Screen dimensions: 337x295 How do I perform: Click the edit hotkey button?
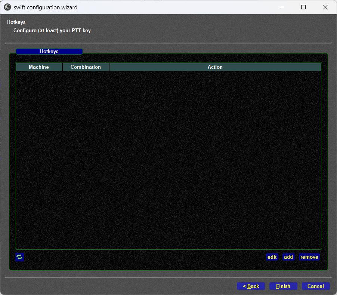(272, 257)
